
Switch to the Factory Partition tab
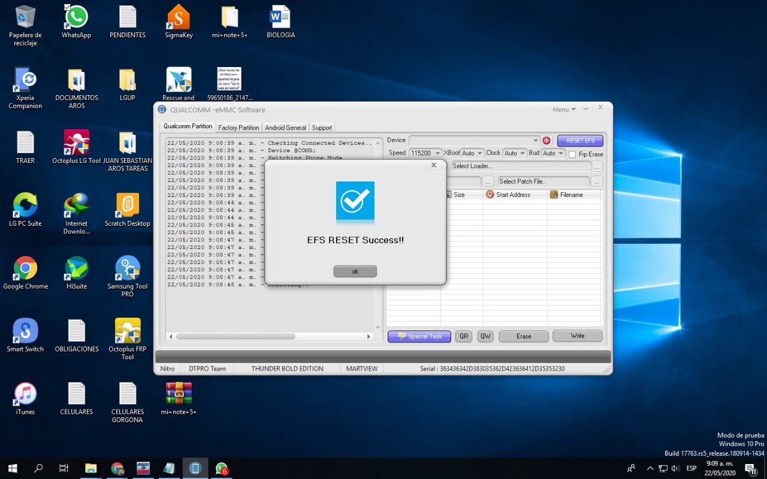click(x=238, y=128)
